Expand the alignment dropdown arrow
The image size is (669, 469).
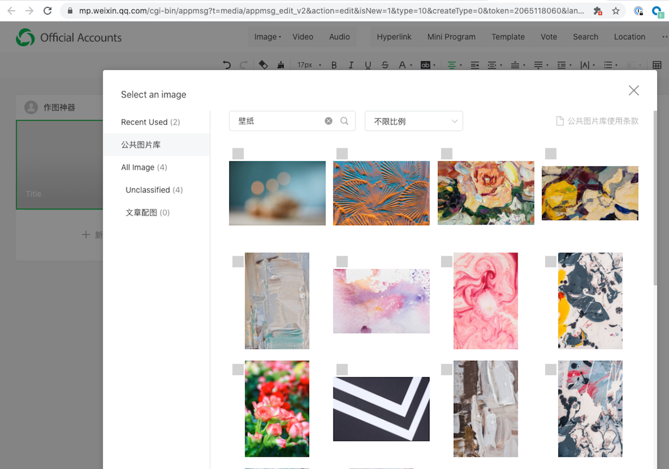[x=461, y=65]
